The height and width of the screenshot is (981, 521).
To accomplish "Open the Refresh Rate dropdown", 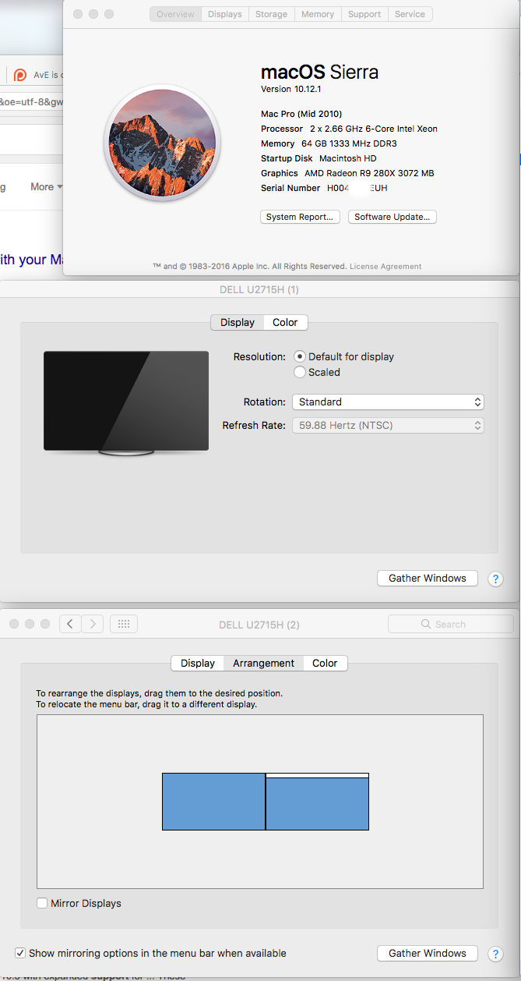I will [388, 425].
